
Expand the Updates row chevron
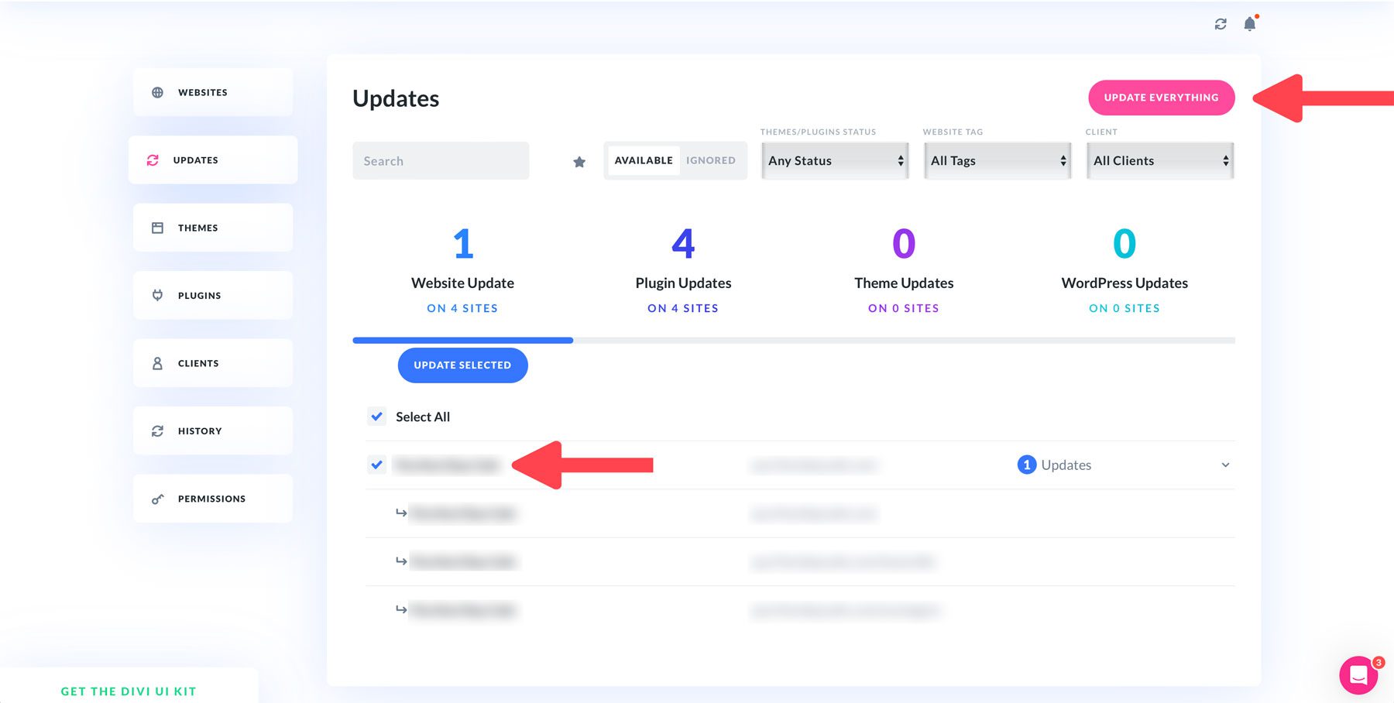(x=1225, y=465)
